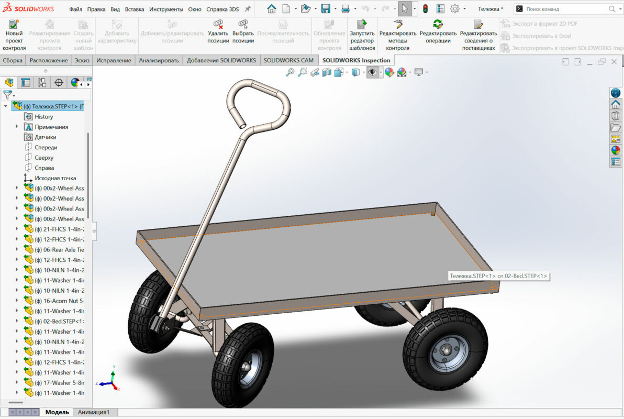This screenshot has height=419, width=624.
Task: Click Запустить редактор шаблонов button
Action: (x=362, y=35)
